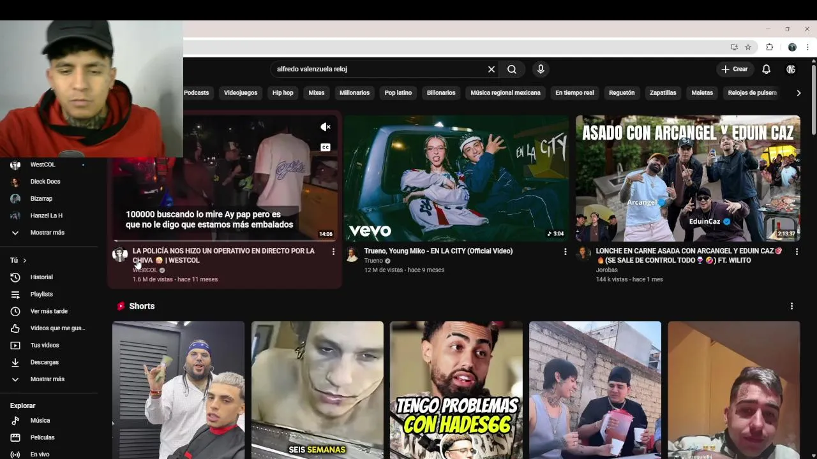Click Trueno channel avatar beside video title

tap(352, 255)
